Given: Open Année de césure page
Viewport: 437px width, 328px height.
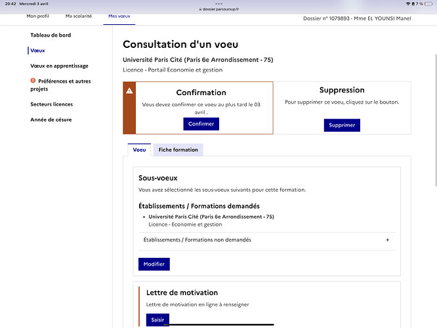Looking at the screenshot, I should tap(51, 119).
